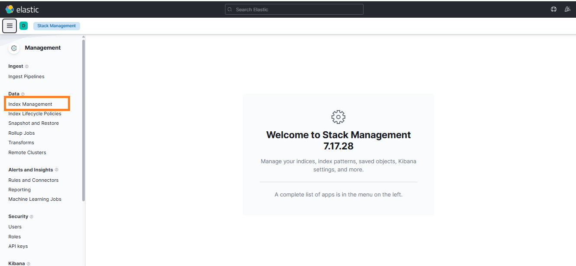576x266 pixels.
Task: Open the newsfeed celebration icon
Action: (x=567, y=9)
